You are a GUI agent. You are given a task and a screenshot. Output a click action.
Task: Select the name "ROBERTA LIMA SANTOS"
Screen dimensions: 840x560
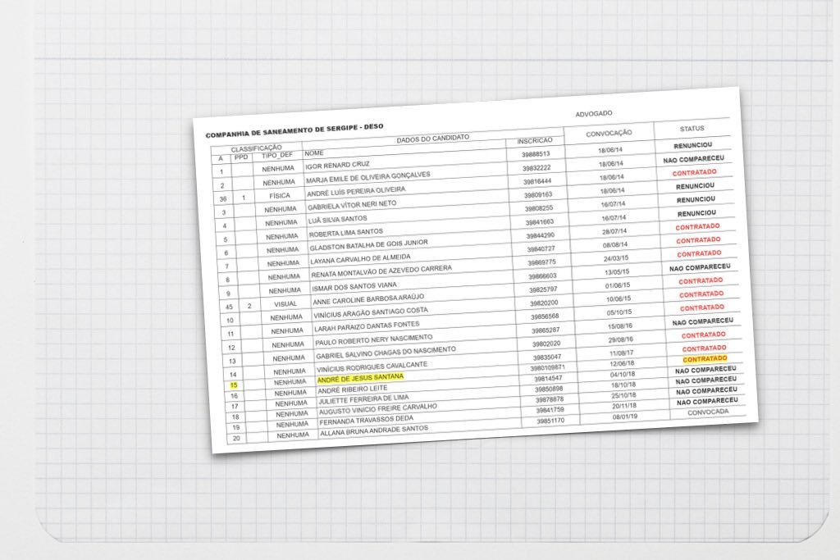point(346,233)
